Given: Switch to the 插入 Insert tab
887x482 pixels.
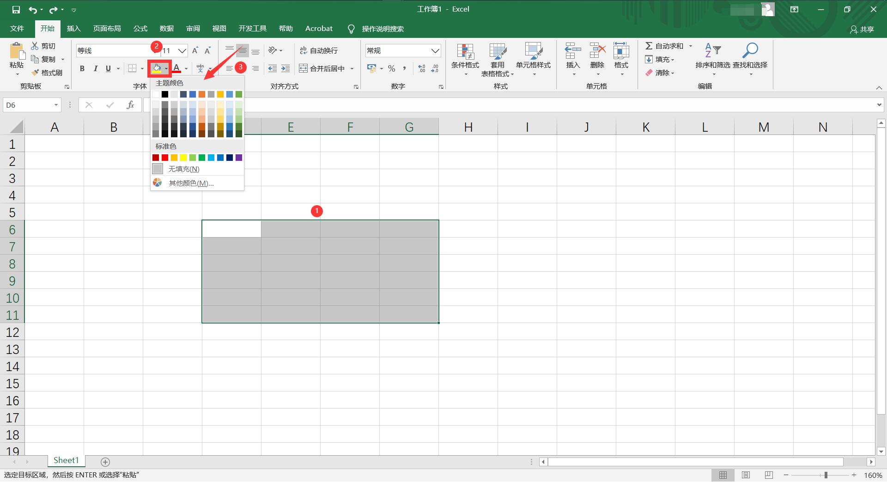Looking at the screenshot, I should pyautogui.click(x=73, y=29).
